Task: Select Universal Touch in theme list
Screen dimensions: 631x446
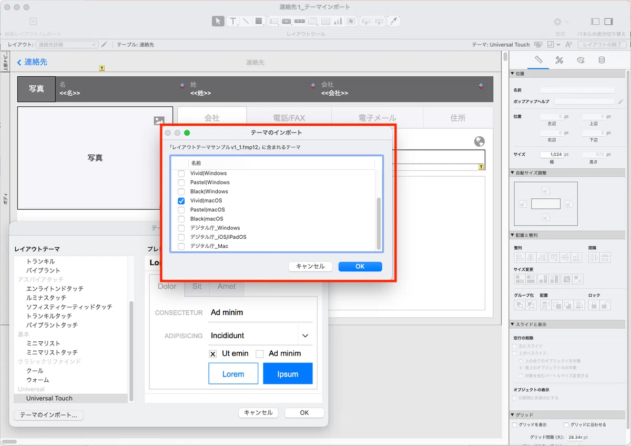Action: [x=70, y=398]
